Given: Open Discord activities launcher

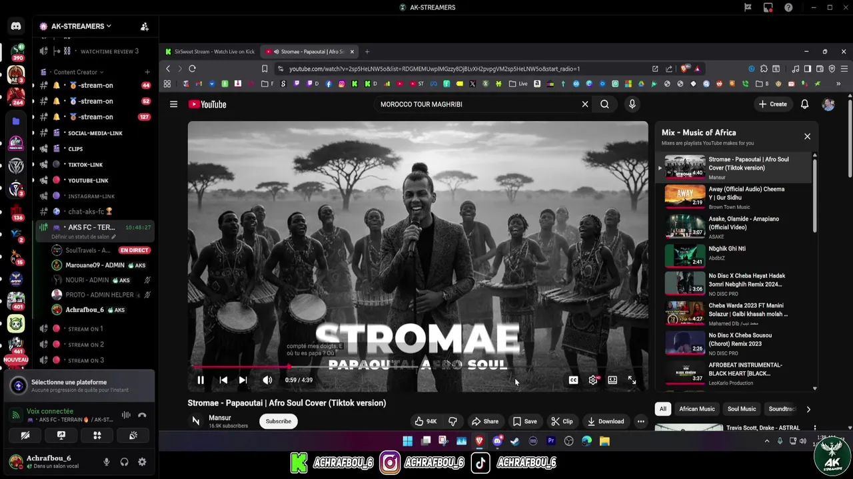Looking at the screenshot, I should point(97,435).
